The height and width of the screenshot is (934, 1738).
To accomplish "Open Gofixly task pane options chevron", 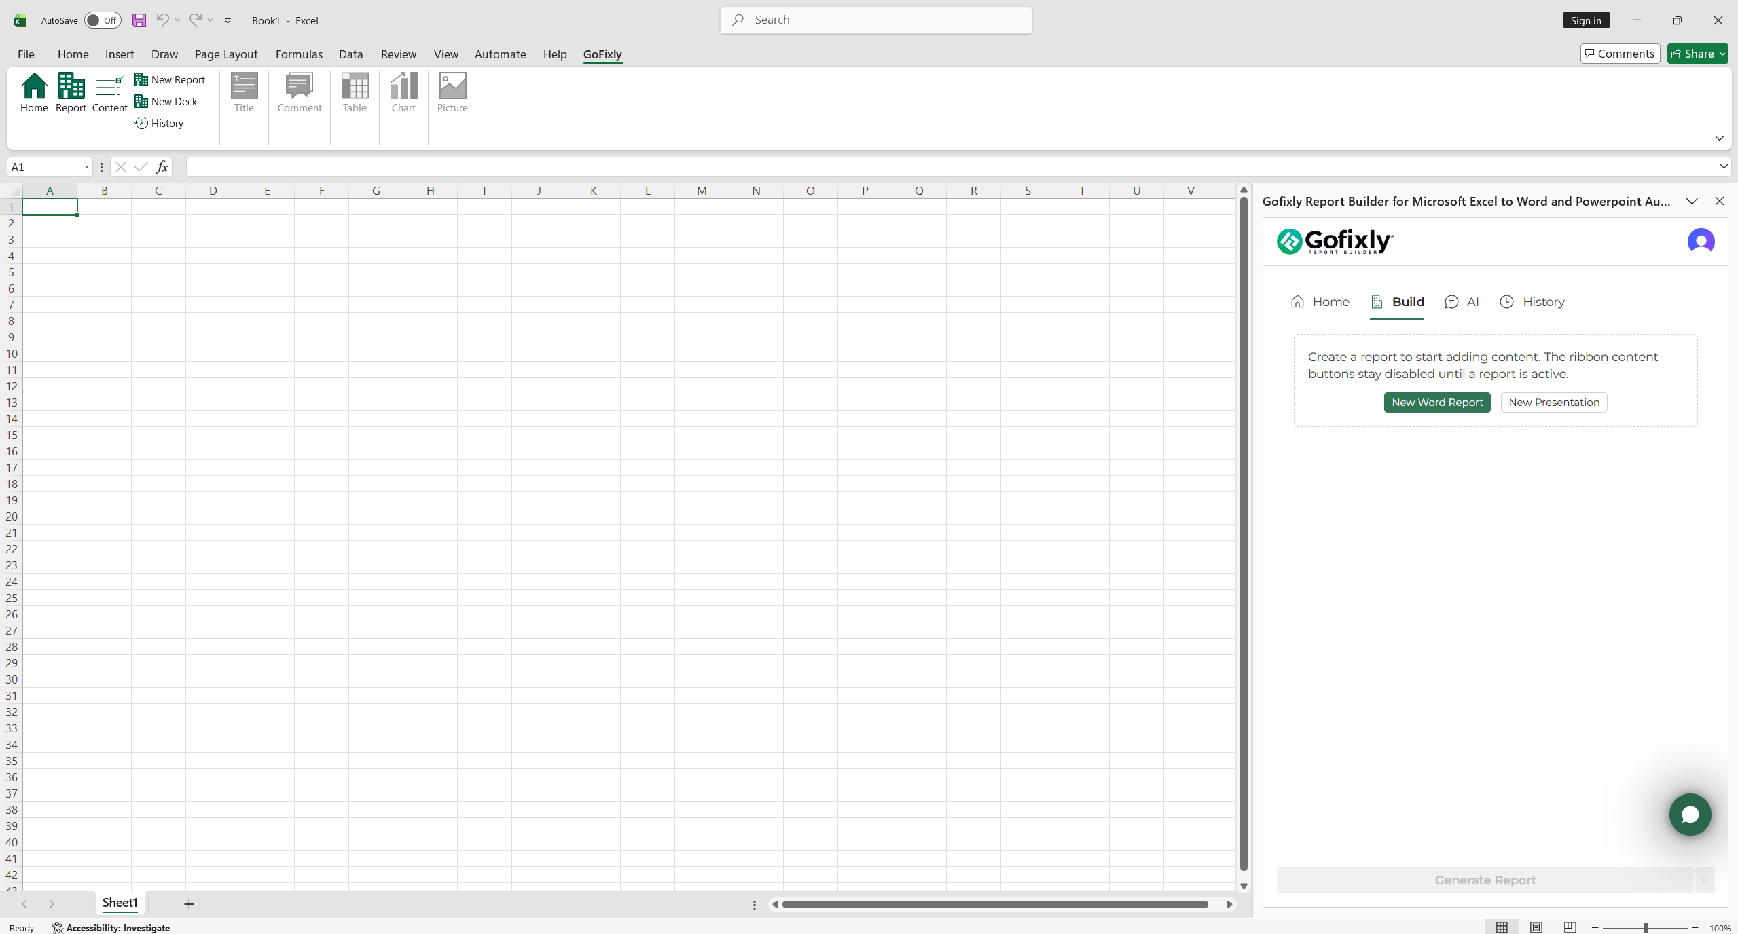I will pyautogui.click(x=1692, y=201).
